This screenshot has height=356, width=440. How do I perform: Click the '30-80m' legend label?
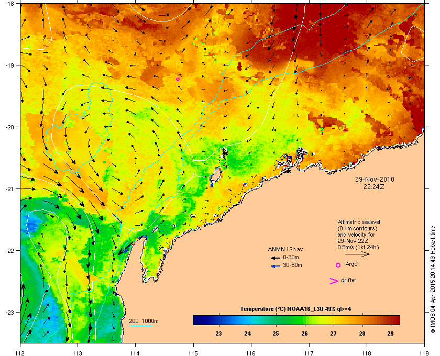(x=292, y=265)
